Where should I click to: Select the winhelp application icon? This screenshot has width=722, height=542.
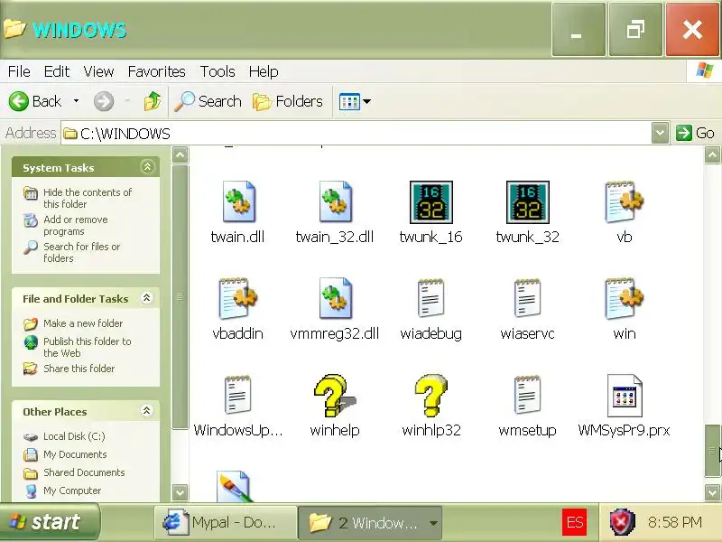[335, 396]
